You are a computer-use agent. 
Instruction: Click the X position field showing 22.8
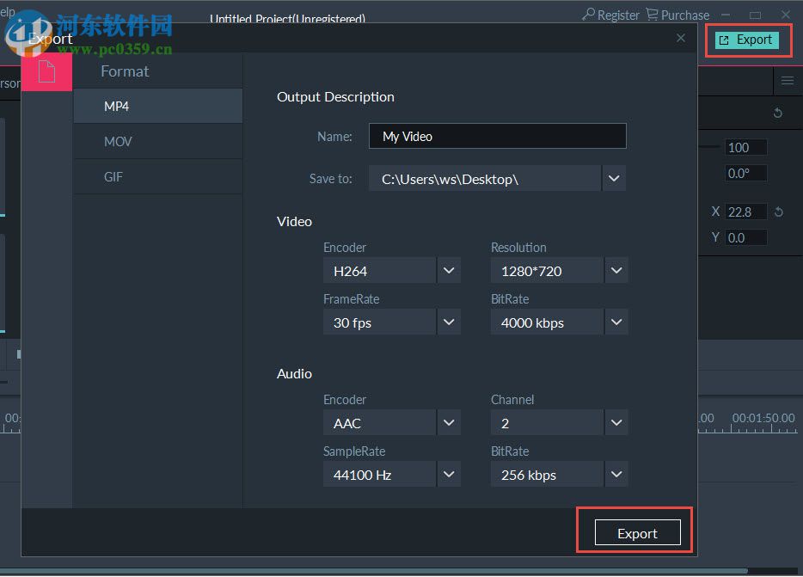point(745,212)
